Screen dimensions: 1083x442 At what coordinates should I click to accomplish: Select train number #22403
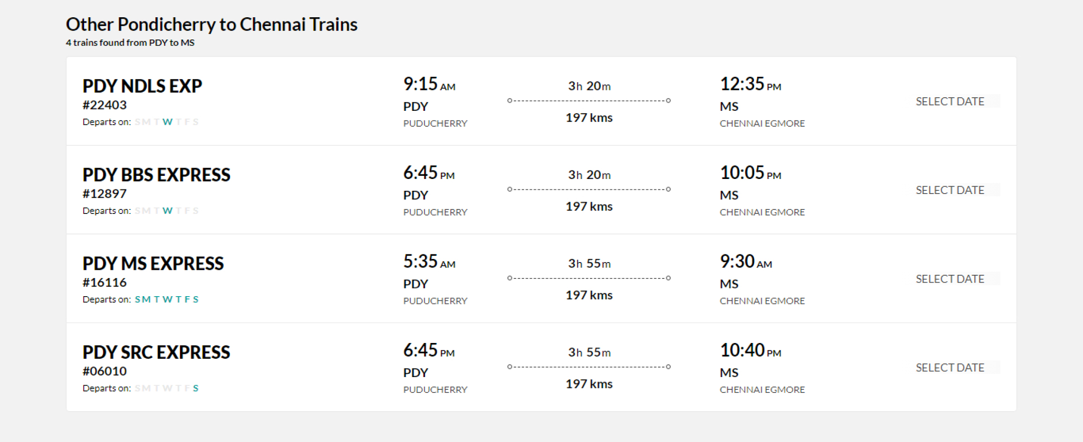pyautogui.click(x=105, y=105)
